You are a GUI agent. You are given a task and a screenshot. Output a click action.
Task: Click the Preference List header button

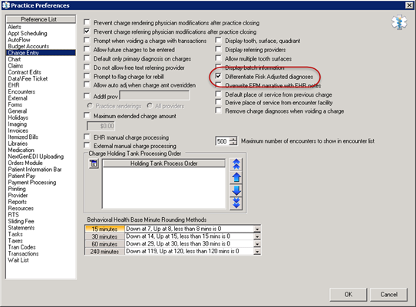41,19
